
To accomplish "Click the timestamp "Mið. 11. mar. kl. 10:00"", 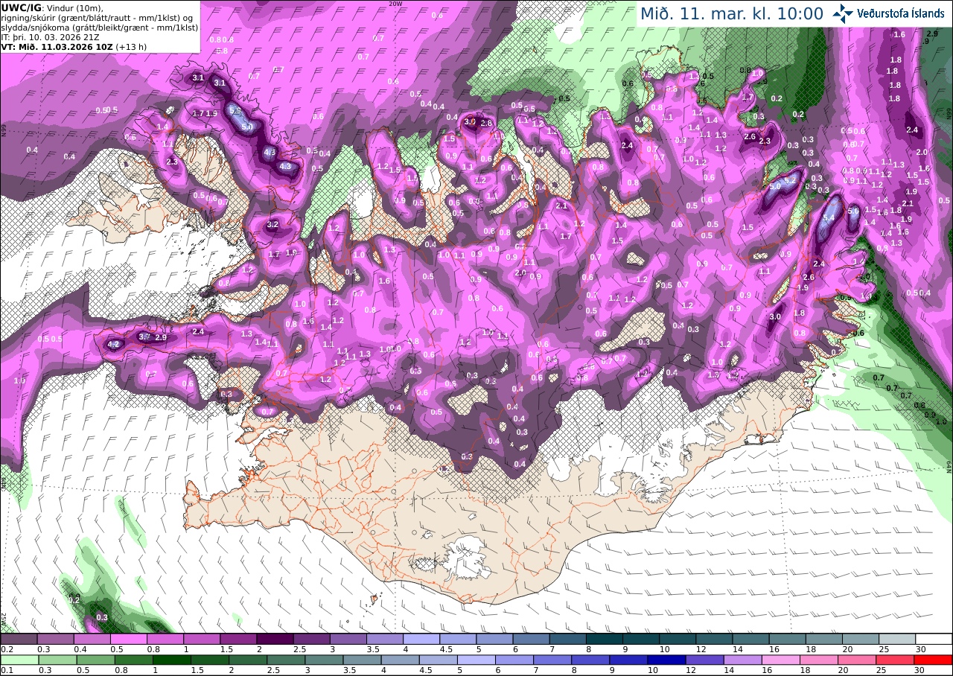I will click(732, 14).
